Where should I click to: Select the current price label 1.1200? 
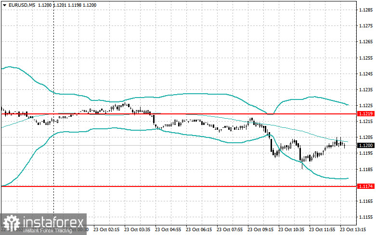(366, 146)
